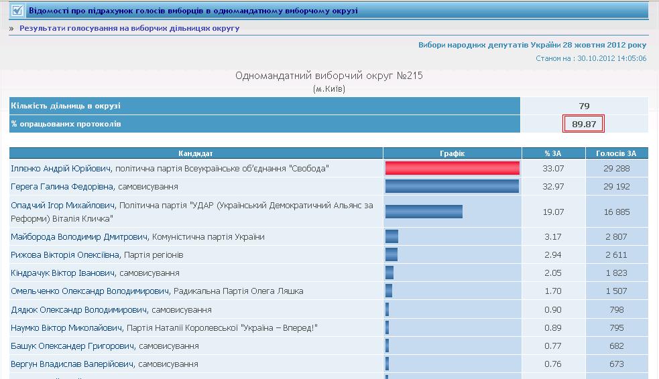The height and width of the screenshot is (379, 659).
Task: Open the voting results by polling stations link
Action: [x=129, y=29]
